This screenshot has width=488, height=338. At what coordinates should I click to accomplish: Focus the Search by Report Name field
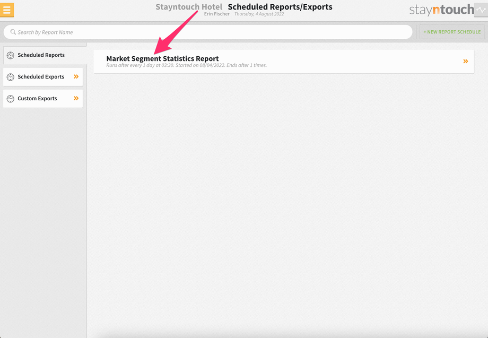[x=208, y=32]
